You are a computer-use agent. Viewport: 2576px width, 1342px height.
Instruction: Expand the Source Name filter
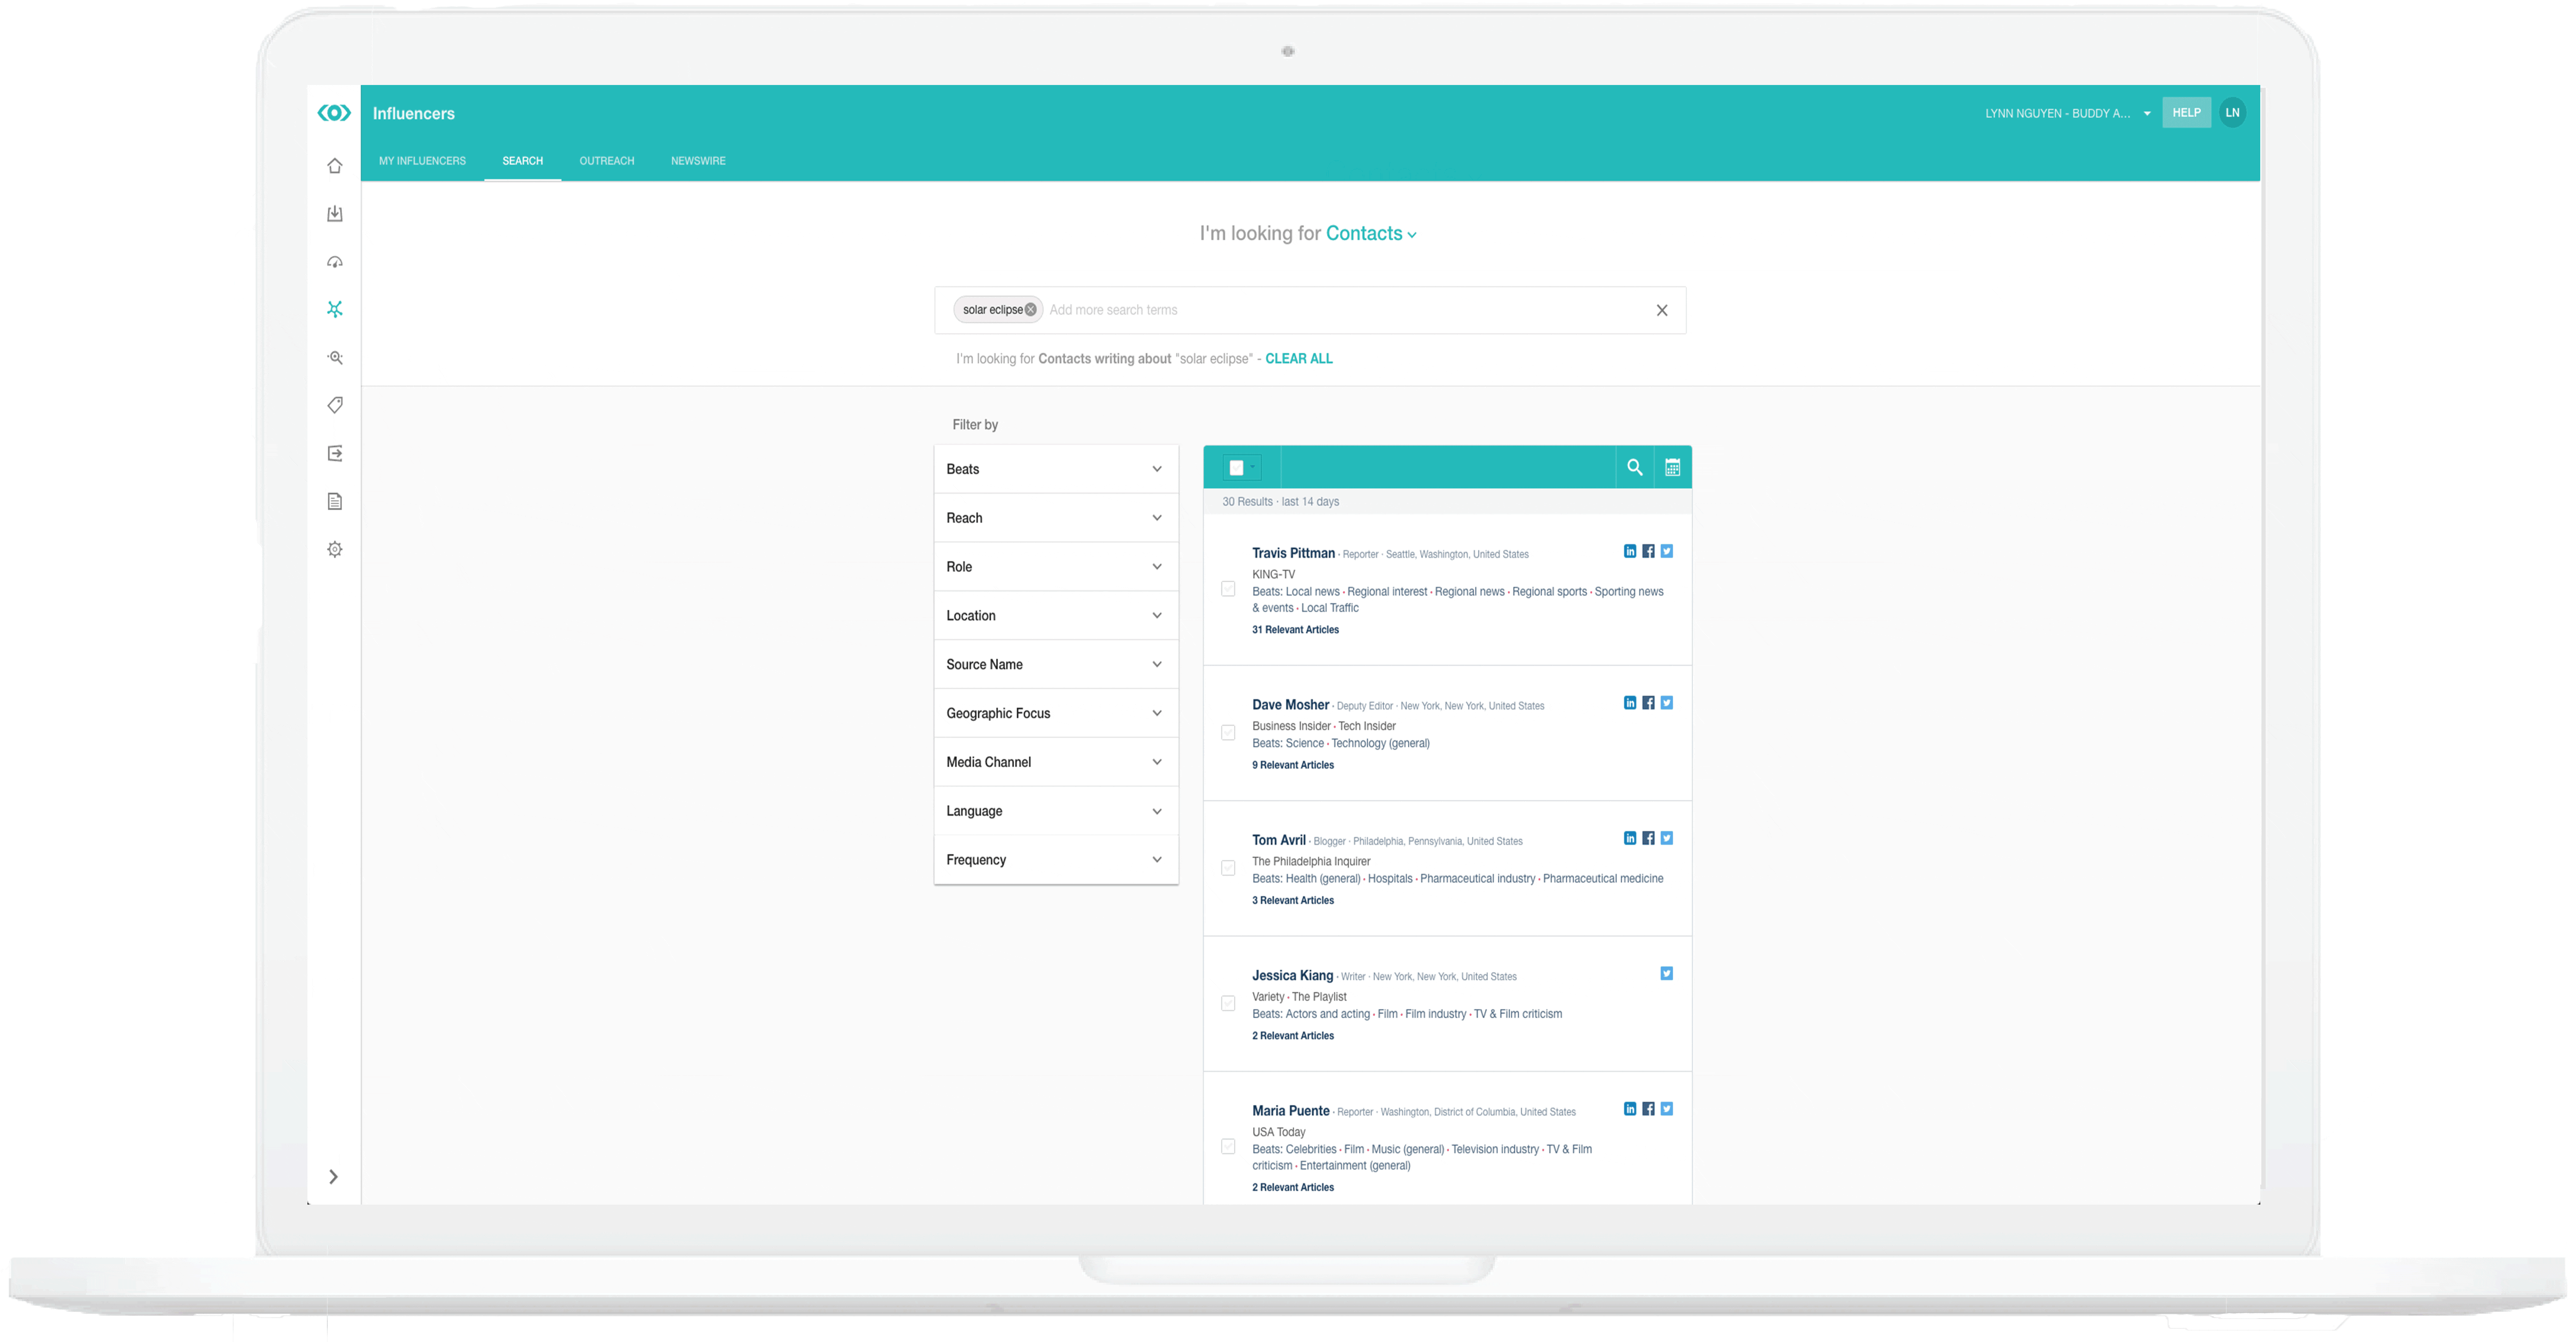pos(1056,665)
